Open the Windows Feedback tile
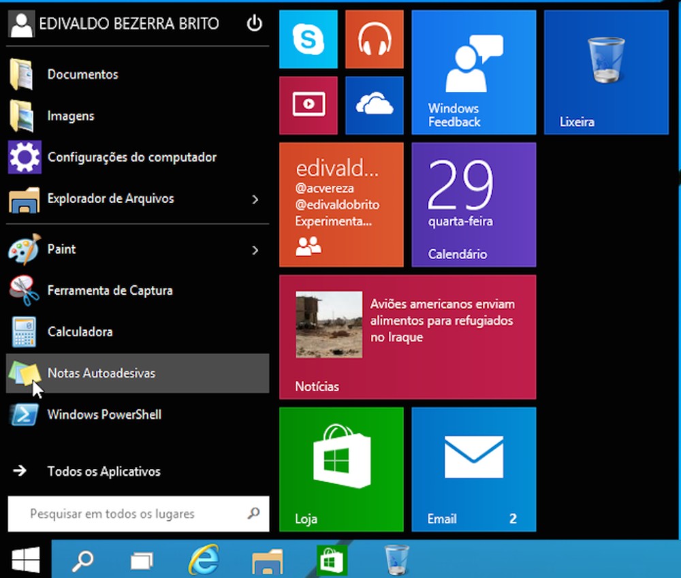This screenshot has width=681, height=578. tap(474, 73)
